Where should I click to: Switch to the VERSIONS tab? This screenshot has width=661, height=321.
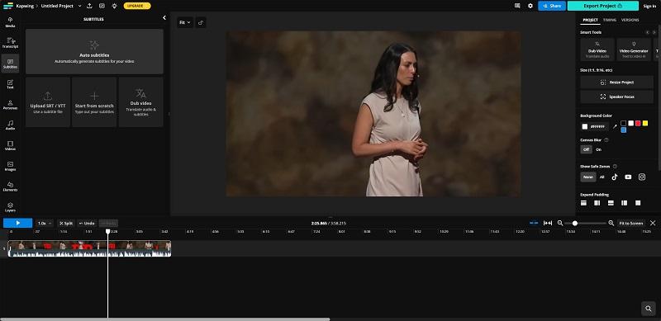point(630,20)
